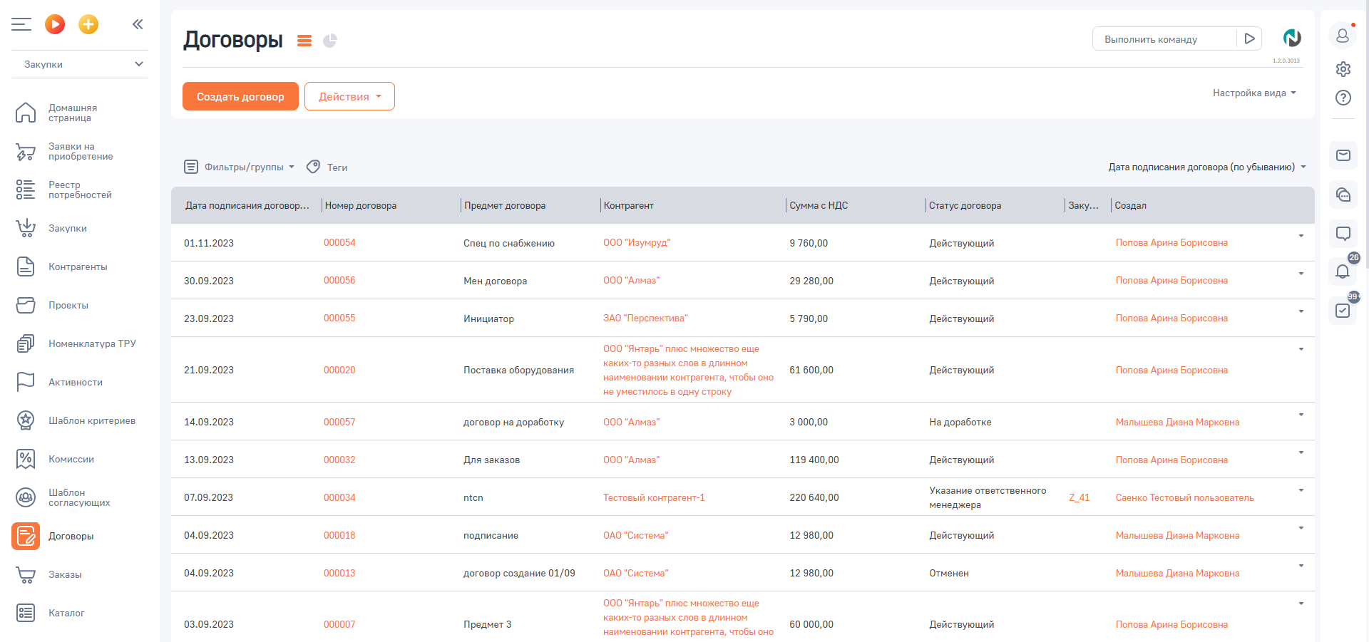
Task: Sort by Предмет договора column header
Action: coord(505,205)
